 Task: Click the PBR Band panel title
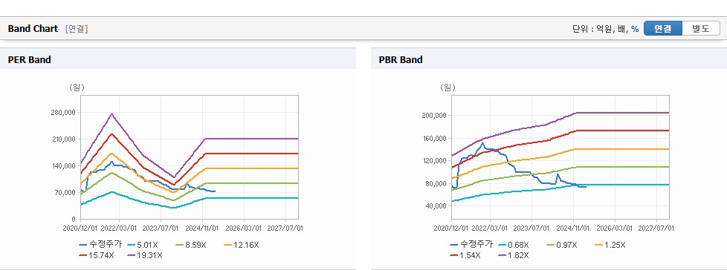(x=401, y=59)
